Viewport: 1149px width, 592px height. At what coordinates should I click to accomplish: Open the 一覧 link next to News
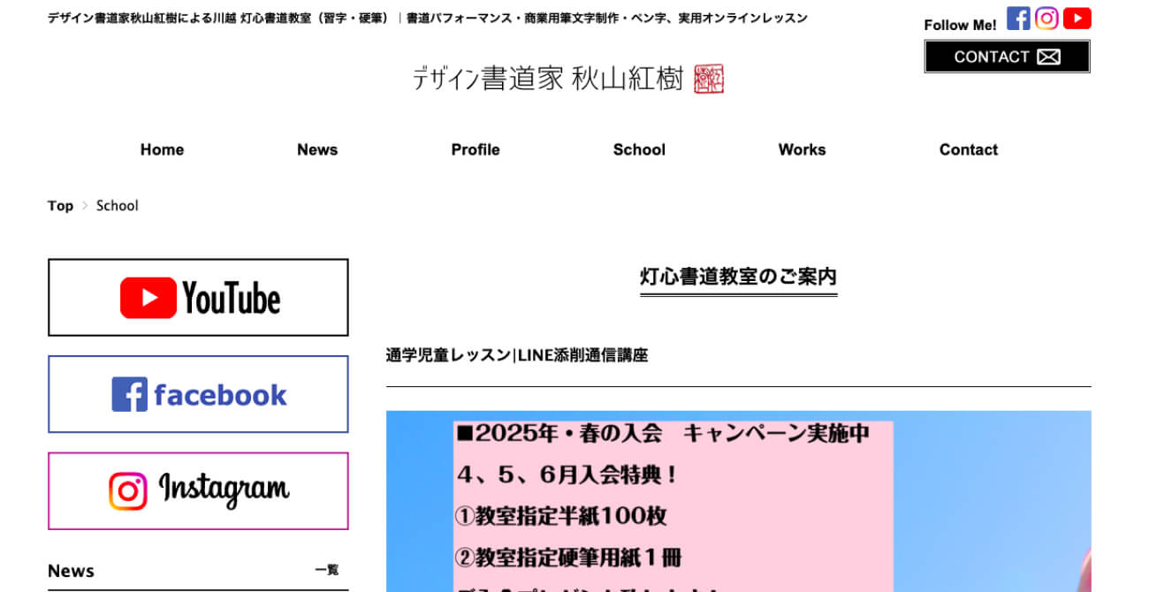click(327, 570)
